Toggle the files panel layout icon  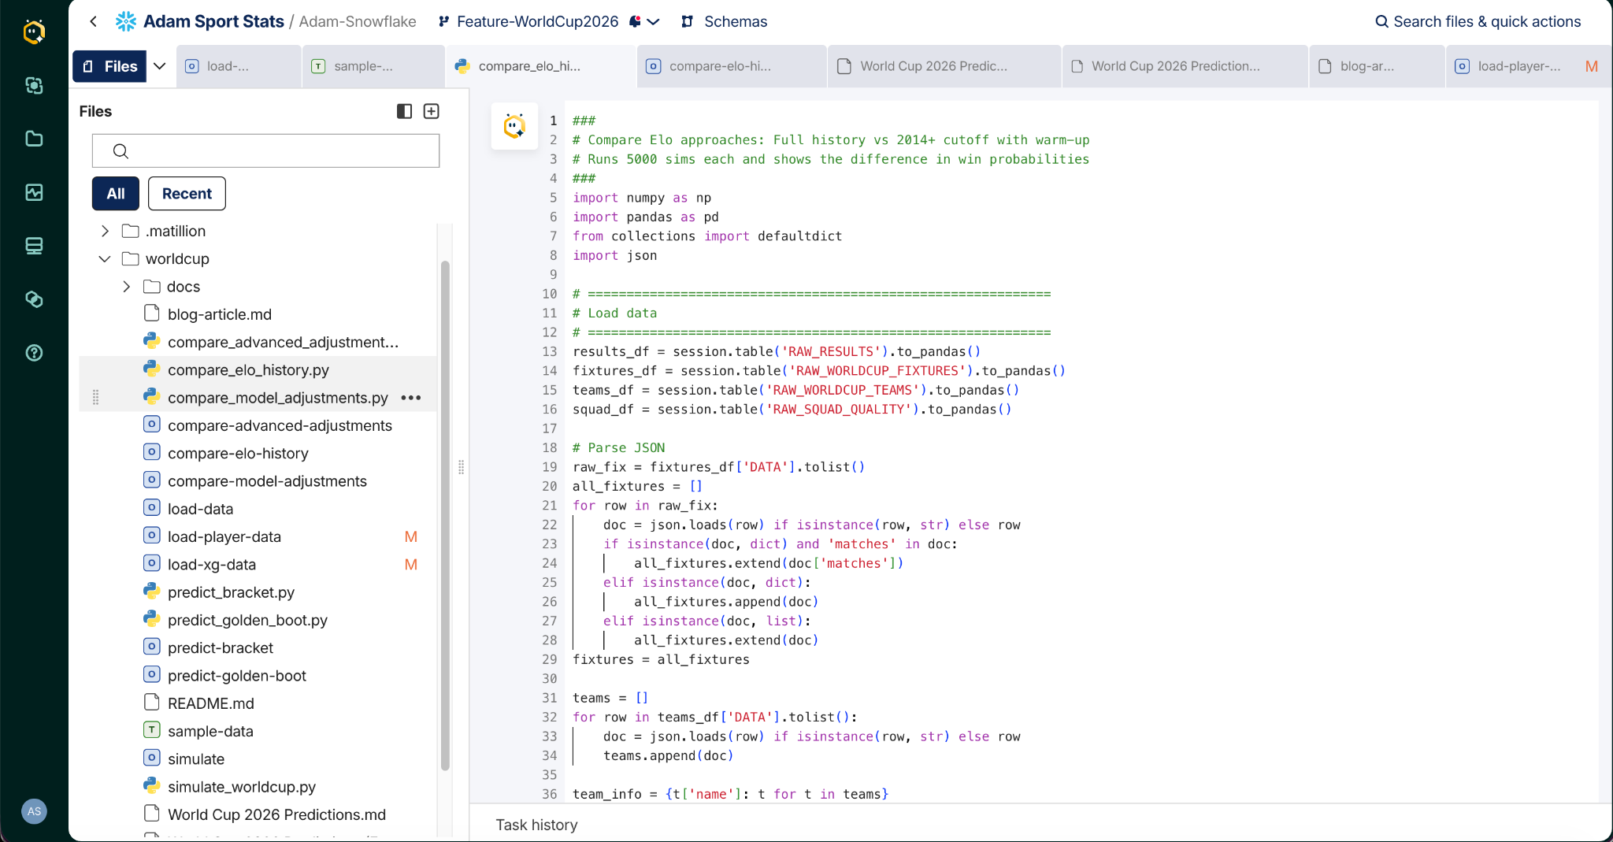coord(404,111)
